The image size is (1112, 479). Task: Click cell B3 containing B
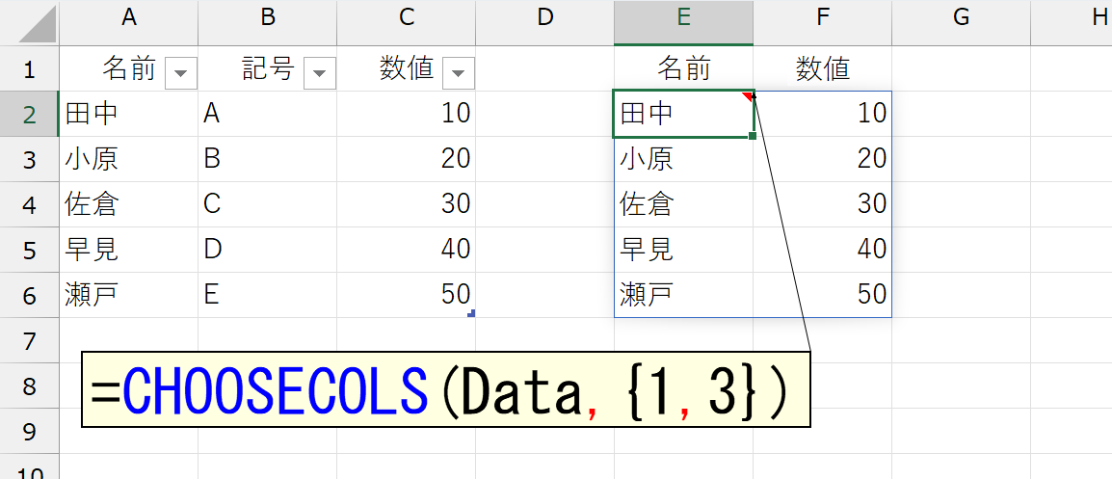coord(267,159)
